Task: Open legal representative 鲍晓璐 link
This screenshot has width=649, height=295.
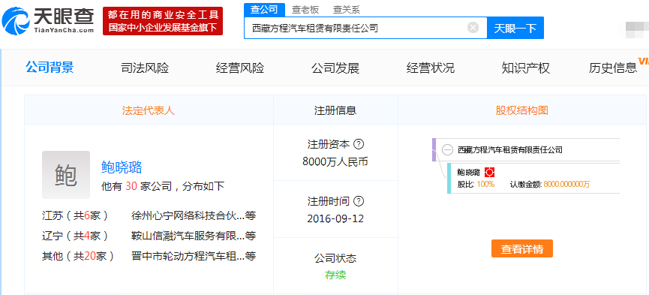Action: [x=122, y=167]
